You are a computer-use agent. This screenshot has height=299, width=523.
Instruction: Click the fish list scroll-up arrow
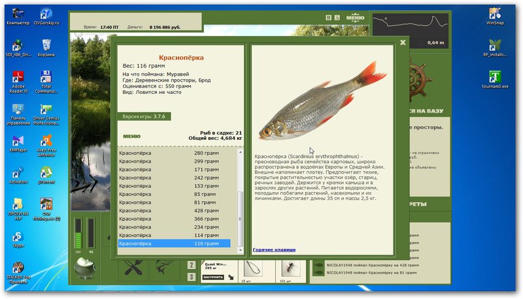coord(240,152)
